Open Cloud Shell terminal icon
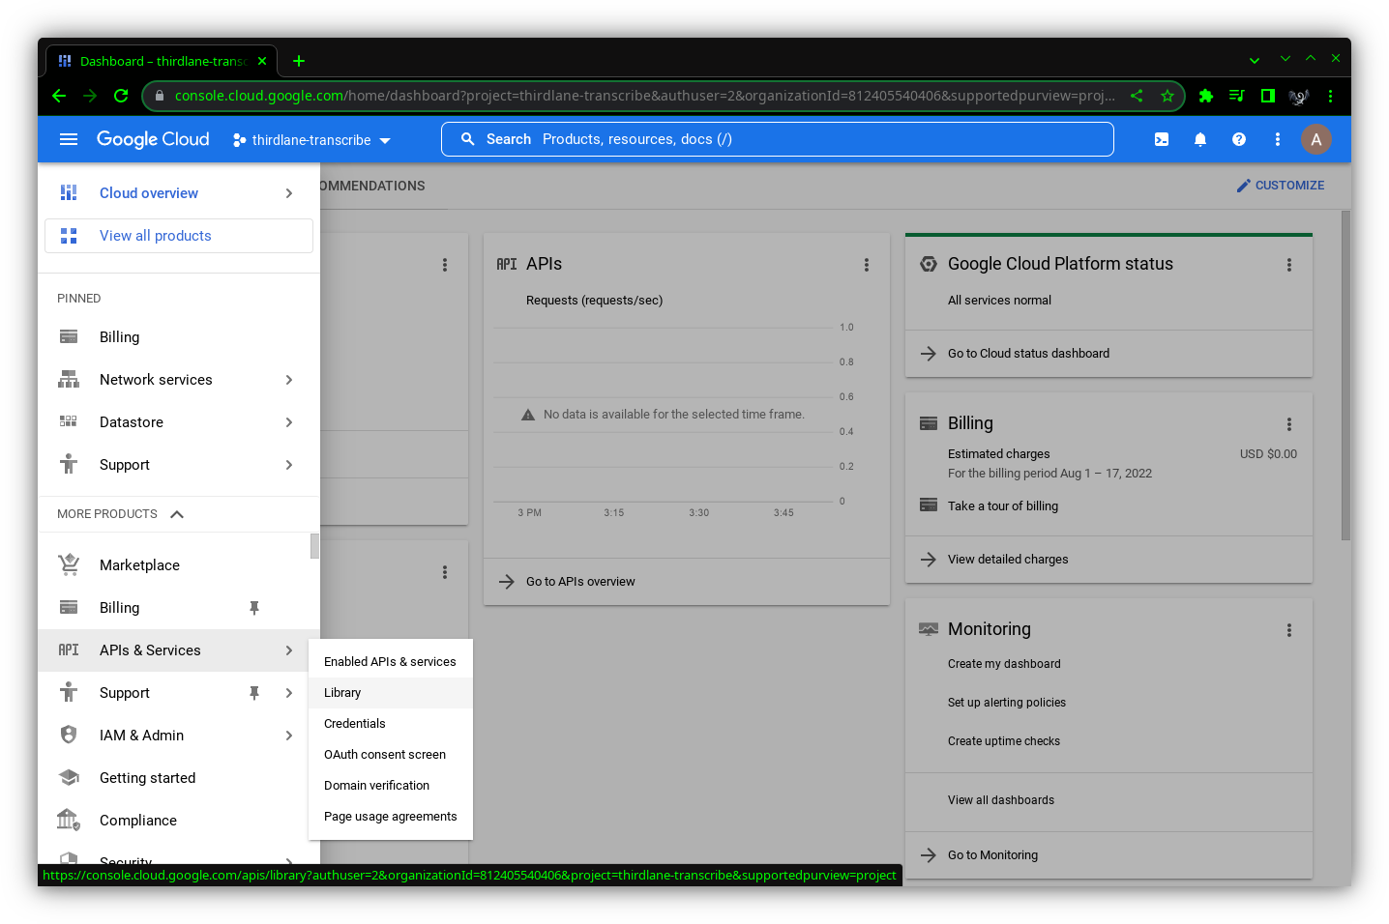Screen dimensions: 1389x924 pos(1162,139)
